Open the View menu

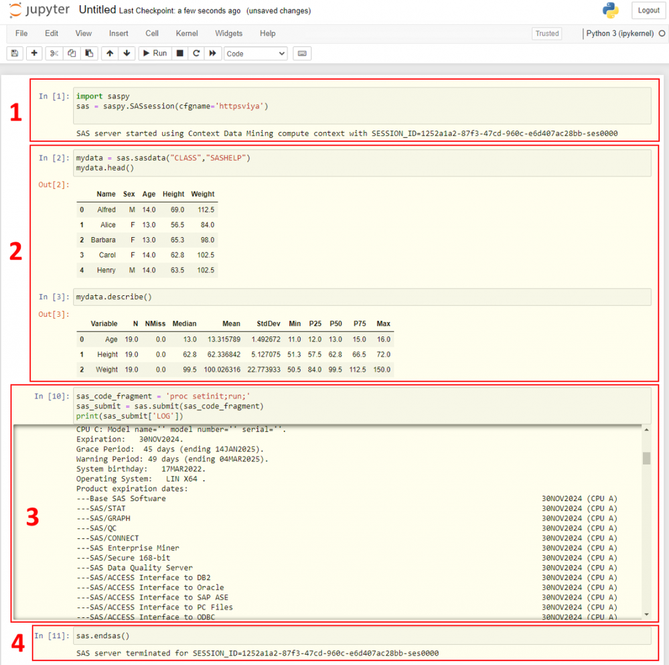point(84,33)
